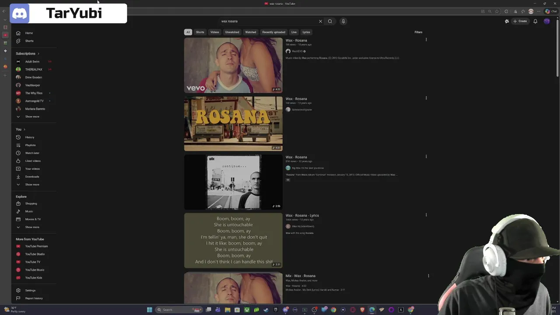Open new vertical tab with plus icon
This screenshot has height=315, width=560.
pos(5,75)
